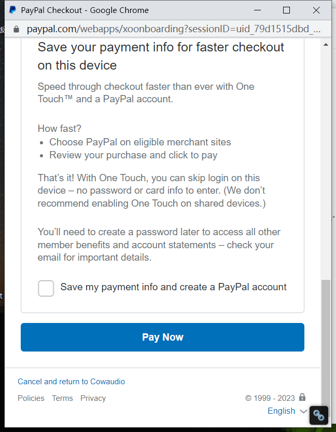Open the Privacy footer link
Viewport: 336px width, 432px height.
tap(93, 398)
